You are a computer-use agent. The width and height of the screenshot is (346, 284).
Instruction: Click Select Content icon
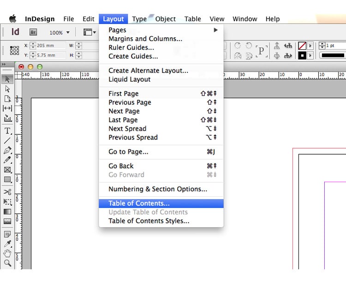[x=277, y=56]
